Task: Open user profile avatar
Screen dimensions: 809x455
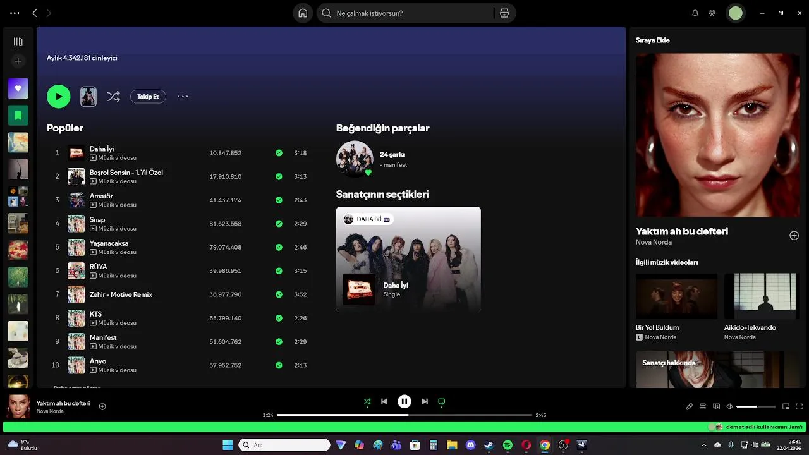Action: click(x=735, y=13)
